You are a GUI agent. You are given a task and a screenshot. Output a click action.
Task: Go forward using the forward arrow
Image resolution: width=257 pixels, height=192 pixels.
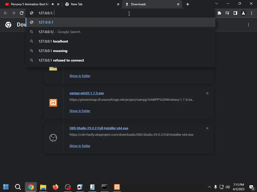pyautogui.click(x=14, y=13)
